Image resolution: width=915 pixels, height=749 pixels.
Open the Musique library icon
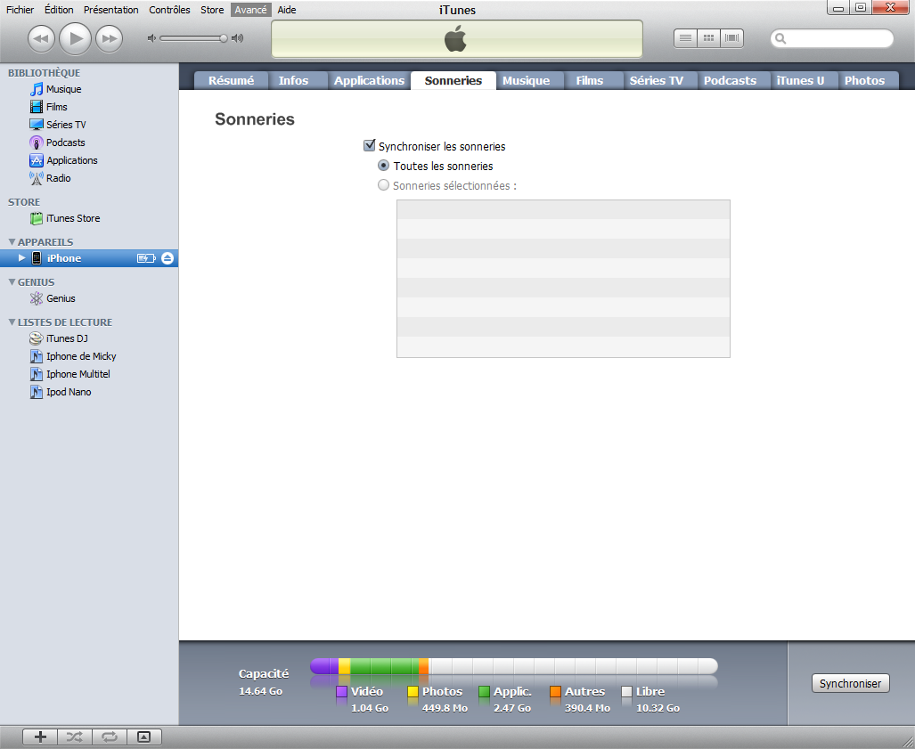(x=37, y=89)
